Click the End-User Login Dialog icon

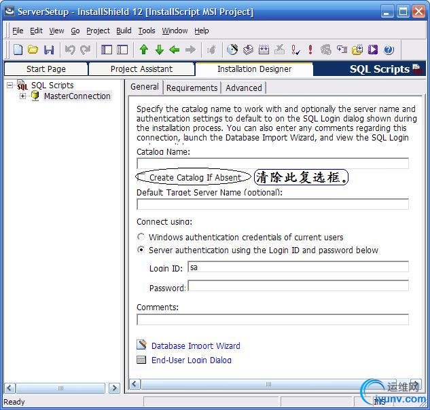[x=141, y=360]
